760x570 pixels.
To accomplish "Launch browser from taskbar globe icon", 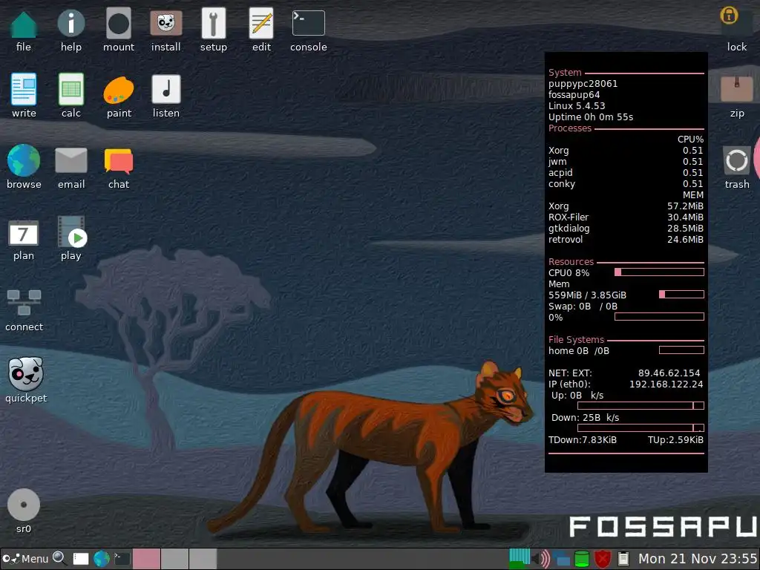I will 102,559.
